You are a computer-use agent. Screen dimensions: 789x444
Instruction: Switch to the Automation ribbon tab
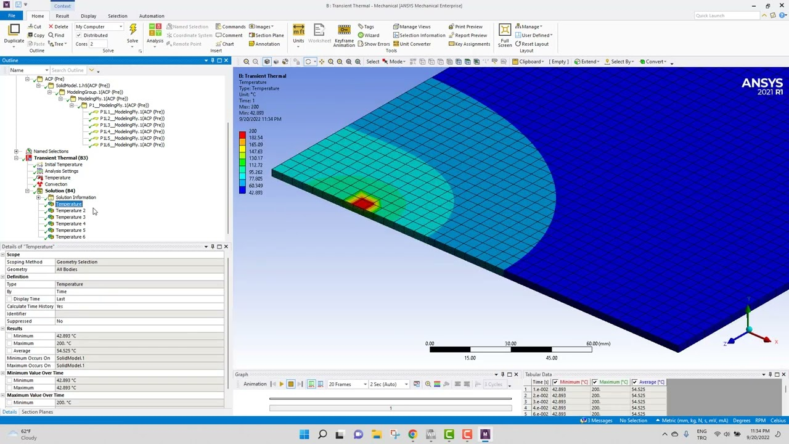coord(152,16)
